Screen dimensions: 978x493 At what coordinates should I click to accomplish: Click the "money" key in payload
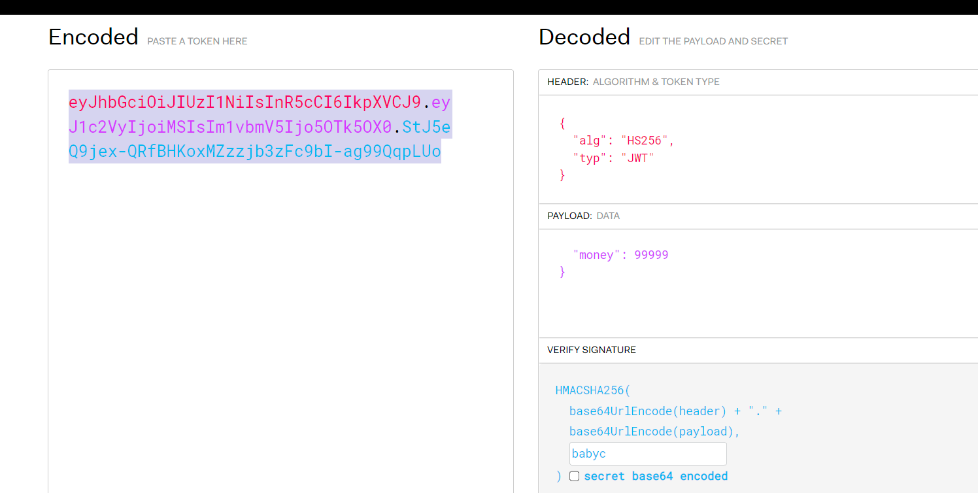tap(596, 255)
